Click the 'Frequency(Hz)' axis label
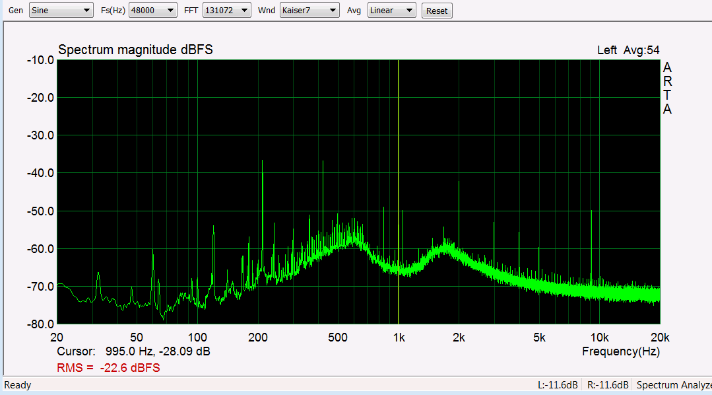This screenshot has width=712, height=395. 621,351
